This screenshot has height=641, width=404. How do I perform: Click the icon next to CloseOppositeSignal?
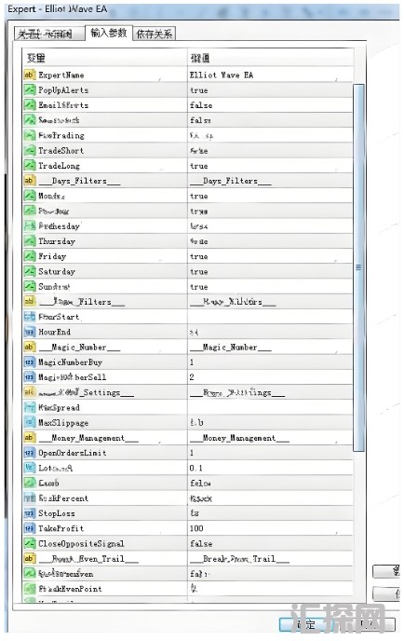(x=30, y=544)
